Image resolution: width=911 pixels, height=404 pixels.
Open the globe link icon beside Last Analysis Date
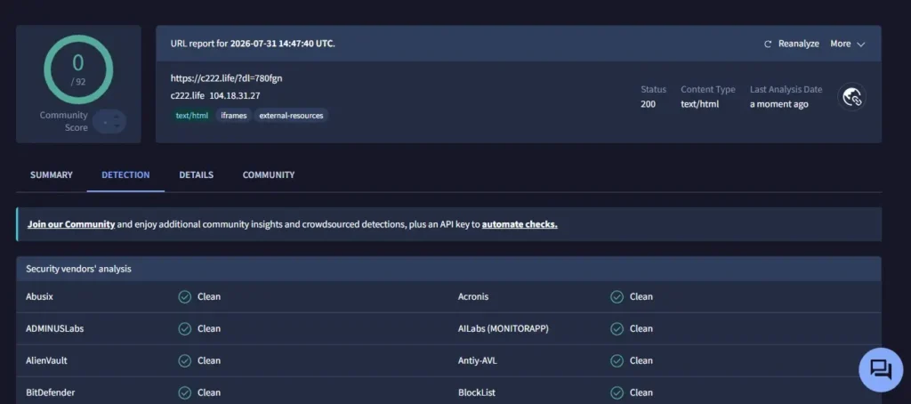point(851,97)
